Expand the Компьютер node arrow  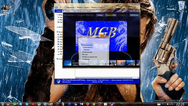click(x=82, y=52)
